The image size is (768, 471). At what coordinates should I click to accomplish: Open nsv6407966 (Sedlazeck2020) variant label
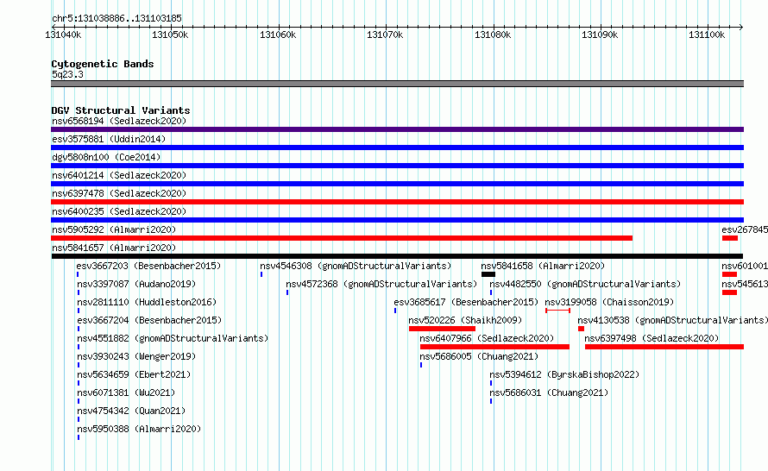487,338
